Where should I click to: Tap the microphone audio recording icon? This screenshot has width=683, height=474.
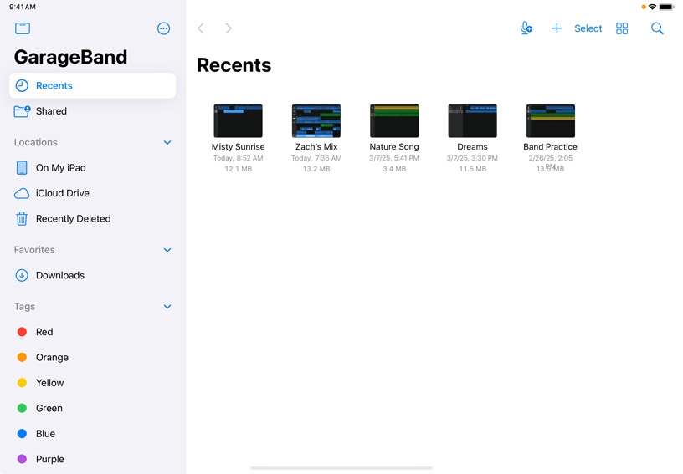[526, 28]
